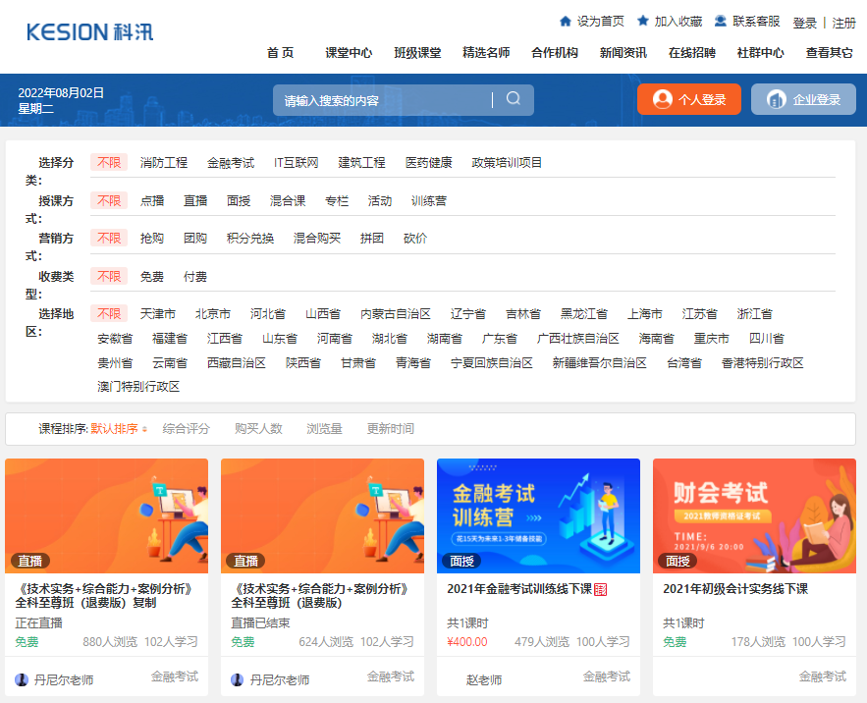
Task: Open the 查看其它 dropdown menu
Action: pyautogui.click(x=828, y=54)
